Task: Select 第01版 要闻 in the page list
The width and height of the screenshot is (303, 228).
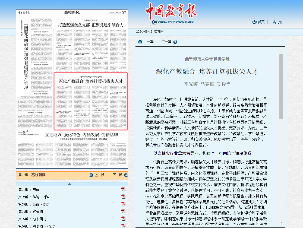Action: [x=29, y=190]
